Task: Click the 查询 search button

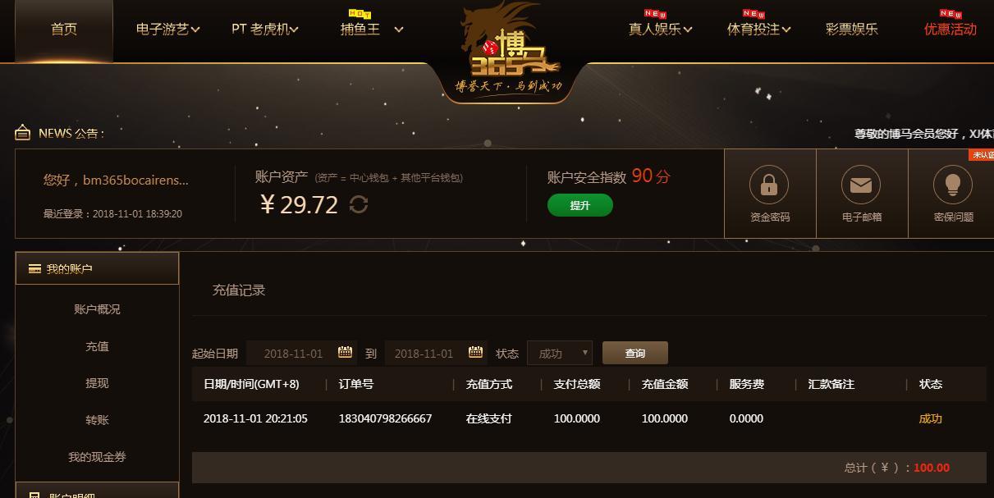Action: [x=635, y=354]
